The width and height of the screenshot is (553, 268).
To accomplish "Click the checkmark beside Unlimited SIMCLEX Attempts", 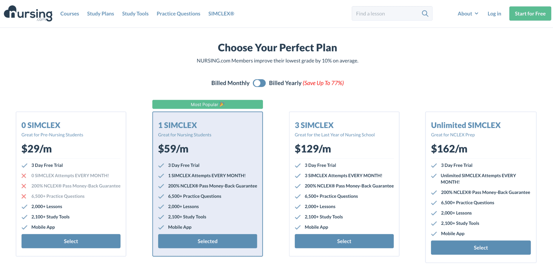I will tap(434, 176).
